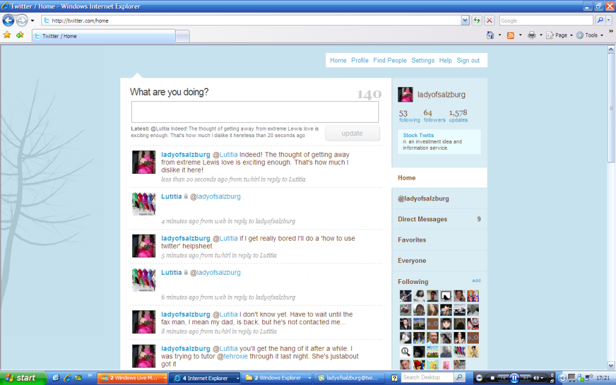Select the @ladyofsalzburg sidebar tab
Viewport: 616px width, 385px height.
click(x=439, y=199)
